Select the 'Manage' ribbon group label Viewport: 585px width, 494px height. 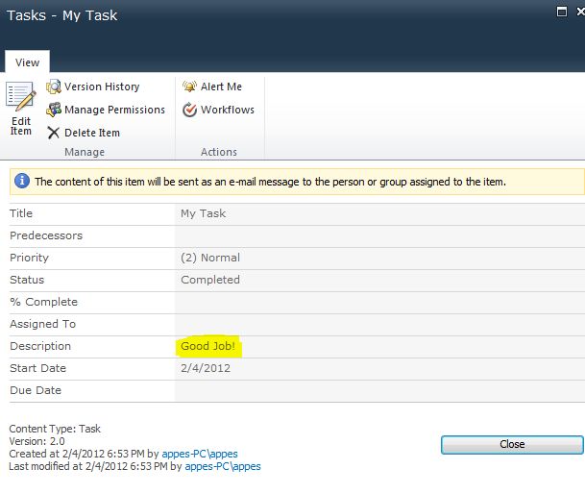coord(85,152)
